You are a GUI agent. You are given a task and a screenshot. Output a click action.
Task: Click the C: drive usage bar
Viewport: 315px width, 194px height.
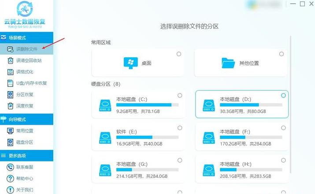pos(147,105)
